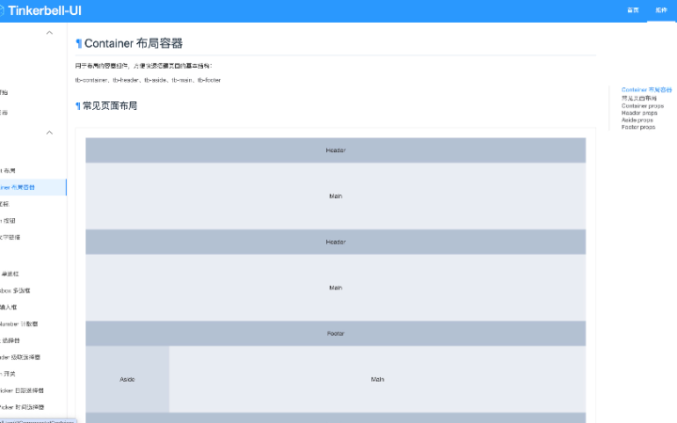Click the anchor icon beside Container 布局容器 heading

click(79, 43)
